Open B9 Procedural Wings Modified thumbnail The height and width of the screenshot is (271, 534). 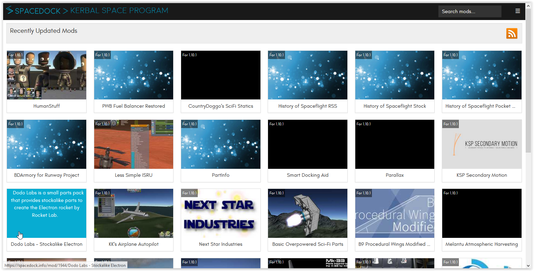tap(395, 213)
